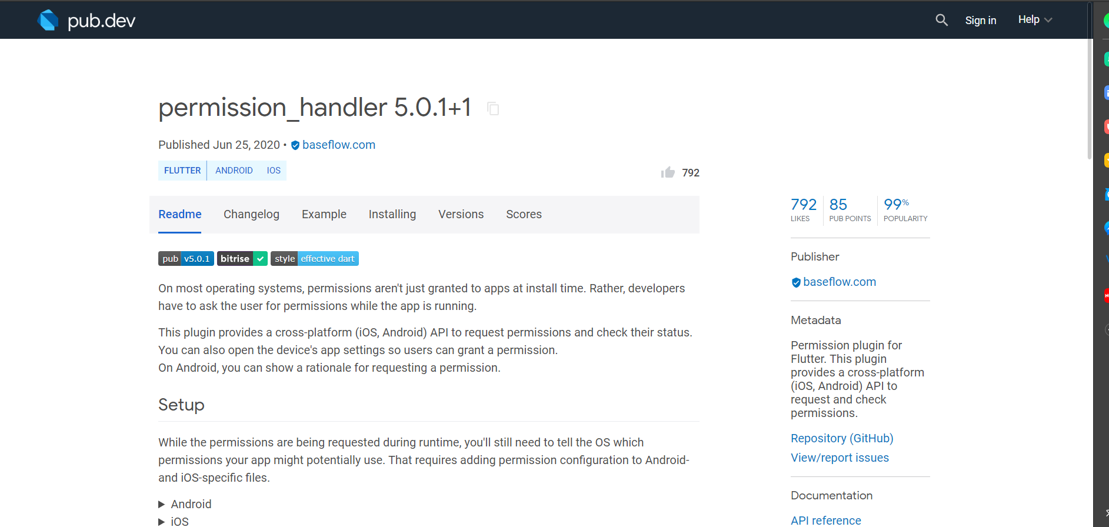Select the ANDROID platform tag
Image resolution: width=1109 pixels, height=527 pixels.
coord(234,171)
